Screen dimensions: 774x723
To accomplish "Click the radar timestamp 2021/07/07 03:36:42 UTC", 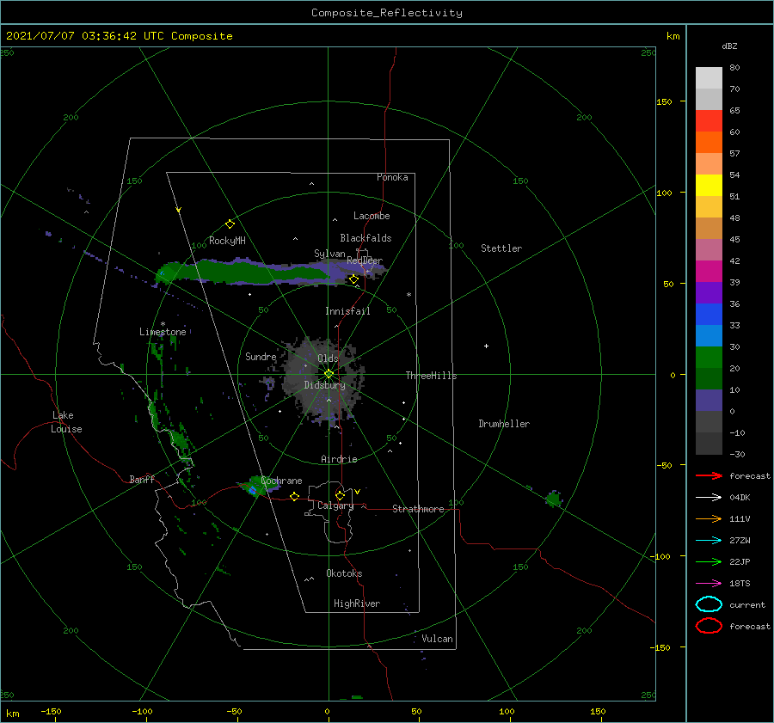I will pyautogui.click(x=84, y=36).
